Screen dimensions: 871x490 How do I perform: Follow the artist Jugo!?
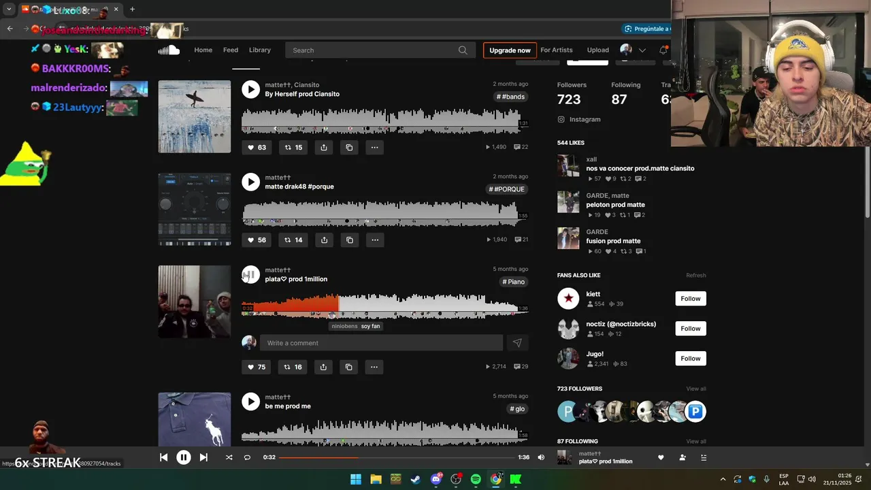pyautogui.click(x=691, y=359)
